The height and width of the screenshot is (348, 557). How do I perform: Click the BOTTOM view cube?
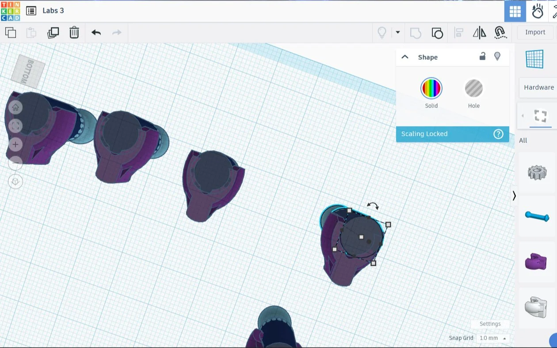pyautogui.click(x=28, y=71)
